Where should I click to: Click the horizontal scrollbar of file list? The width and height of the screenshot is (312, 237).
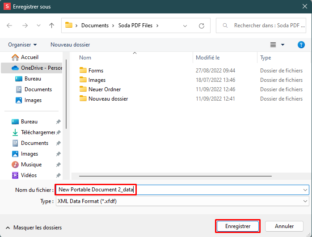(x=175, y=176)
